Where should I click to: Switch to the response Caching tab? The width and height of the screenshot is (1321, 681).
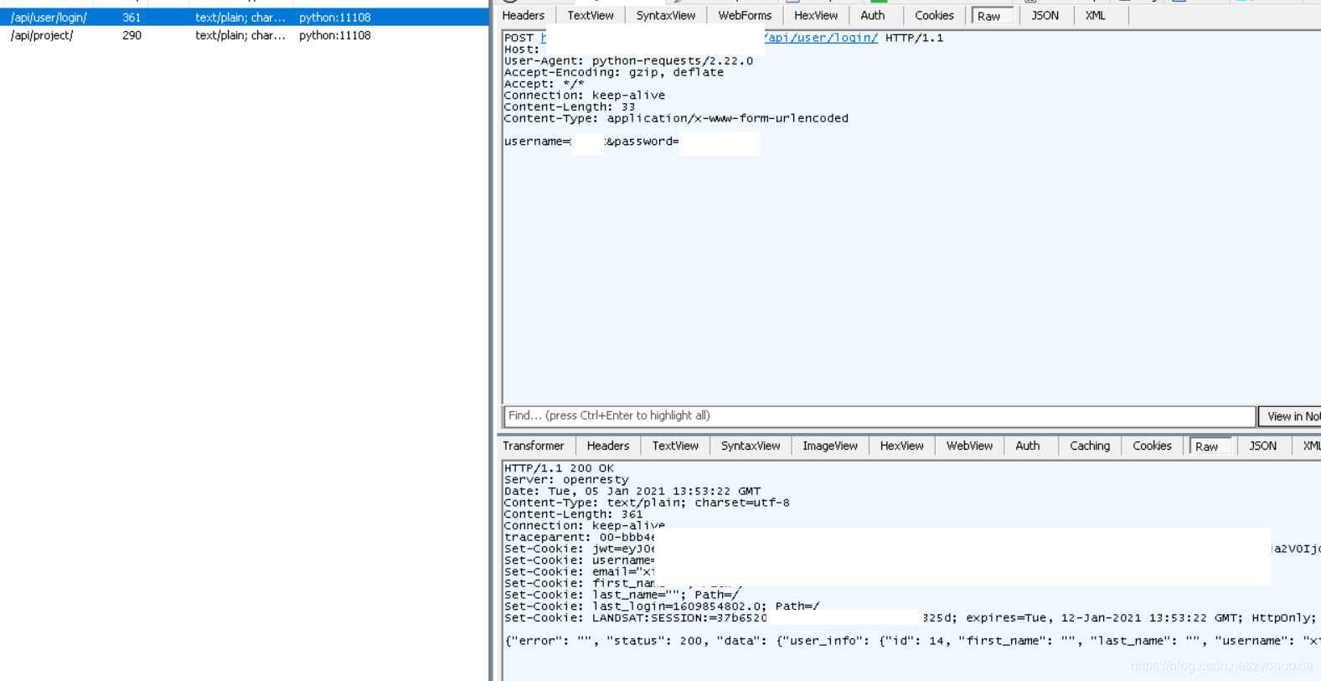(x=1090, y=446)
